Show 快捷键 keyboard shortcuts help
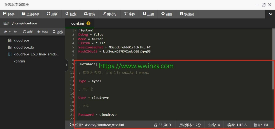The image size is (275, 129). tap(187, 14)
